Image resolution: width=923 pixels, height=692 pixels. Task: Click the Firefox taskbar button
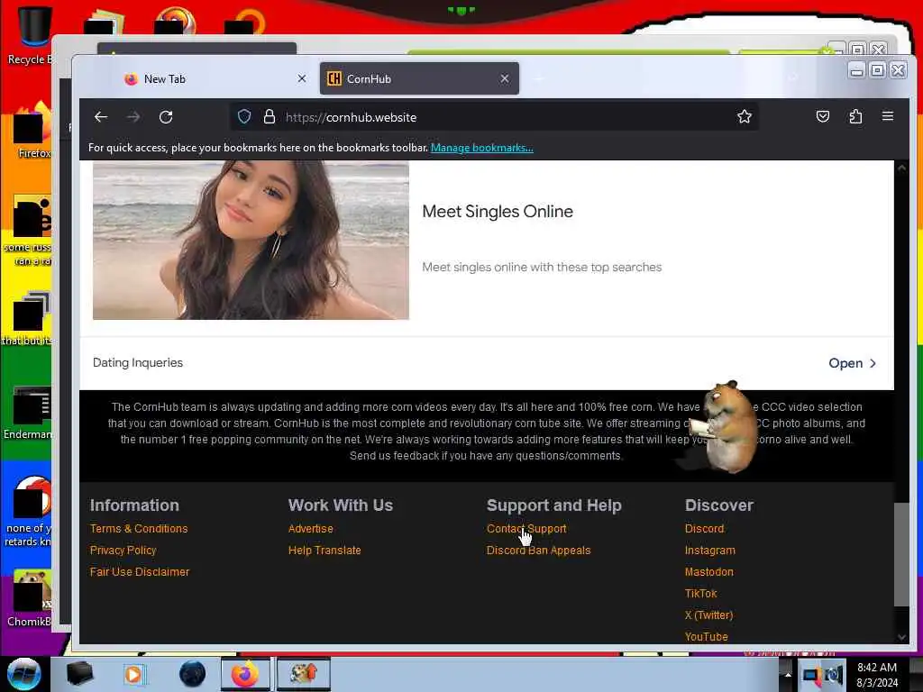pos(245,674)
